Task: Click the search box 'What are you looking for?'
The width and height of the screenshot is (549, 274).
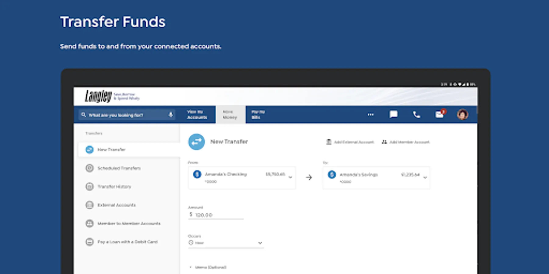Action: pyautogui.click(x=127, y=115)
